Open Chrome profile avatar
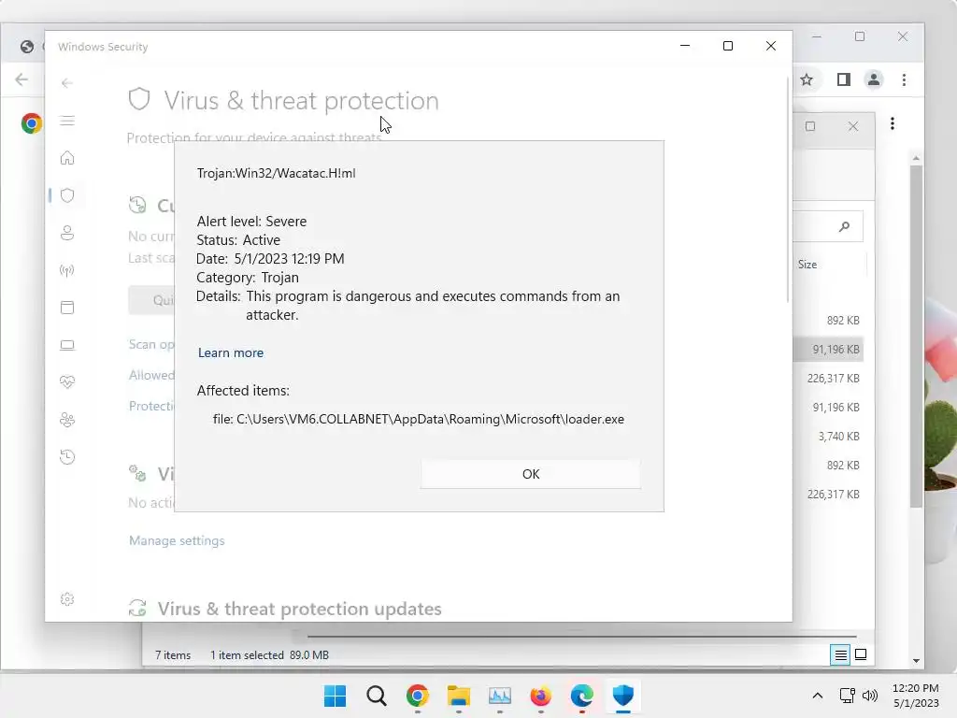The image size is (957, 718). point(874,79)
